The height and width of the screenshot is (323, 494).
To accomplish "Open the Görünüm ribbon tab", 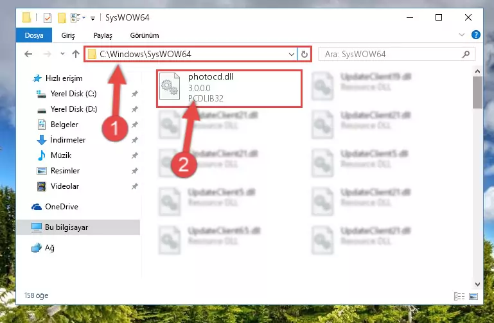I will click(145, 35).
